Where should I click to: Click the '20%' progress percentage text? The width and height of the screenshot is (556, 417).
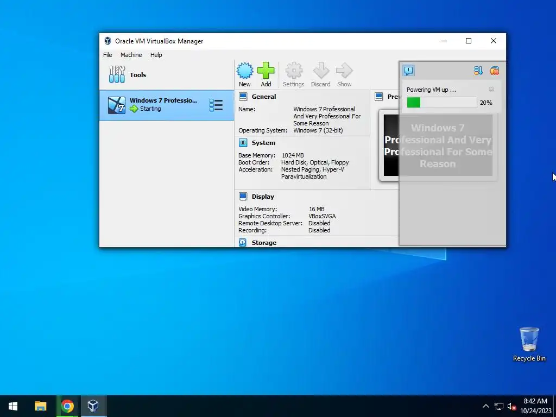point(486,103)
